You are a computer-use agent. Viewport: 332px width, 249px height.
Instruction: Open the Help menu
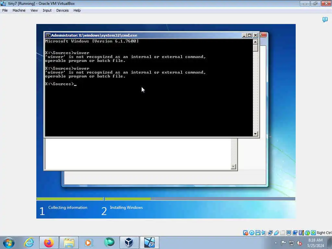click(77, 10)
